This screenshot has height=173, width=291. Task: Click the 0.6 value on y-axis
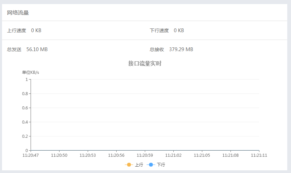(25, 108)
